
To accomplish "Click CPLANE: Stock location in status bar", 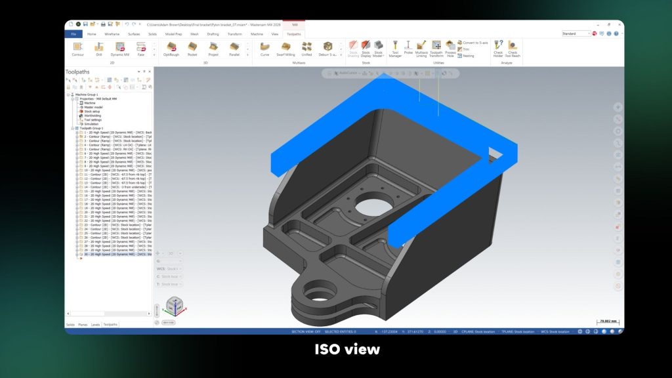I will [478, 331].
